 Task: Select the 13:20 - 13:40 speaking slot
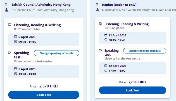coord(44,72)
